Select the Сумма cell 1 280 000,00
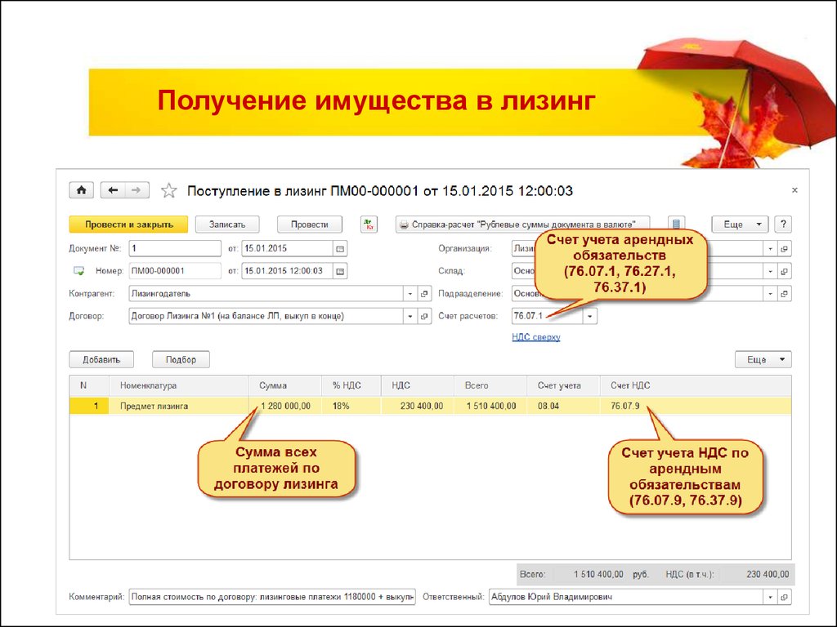The width and height of the screenshot is (837, 627). tap(285, 406)
